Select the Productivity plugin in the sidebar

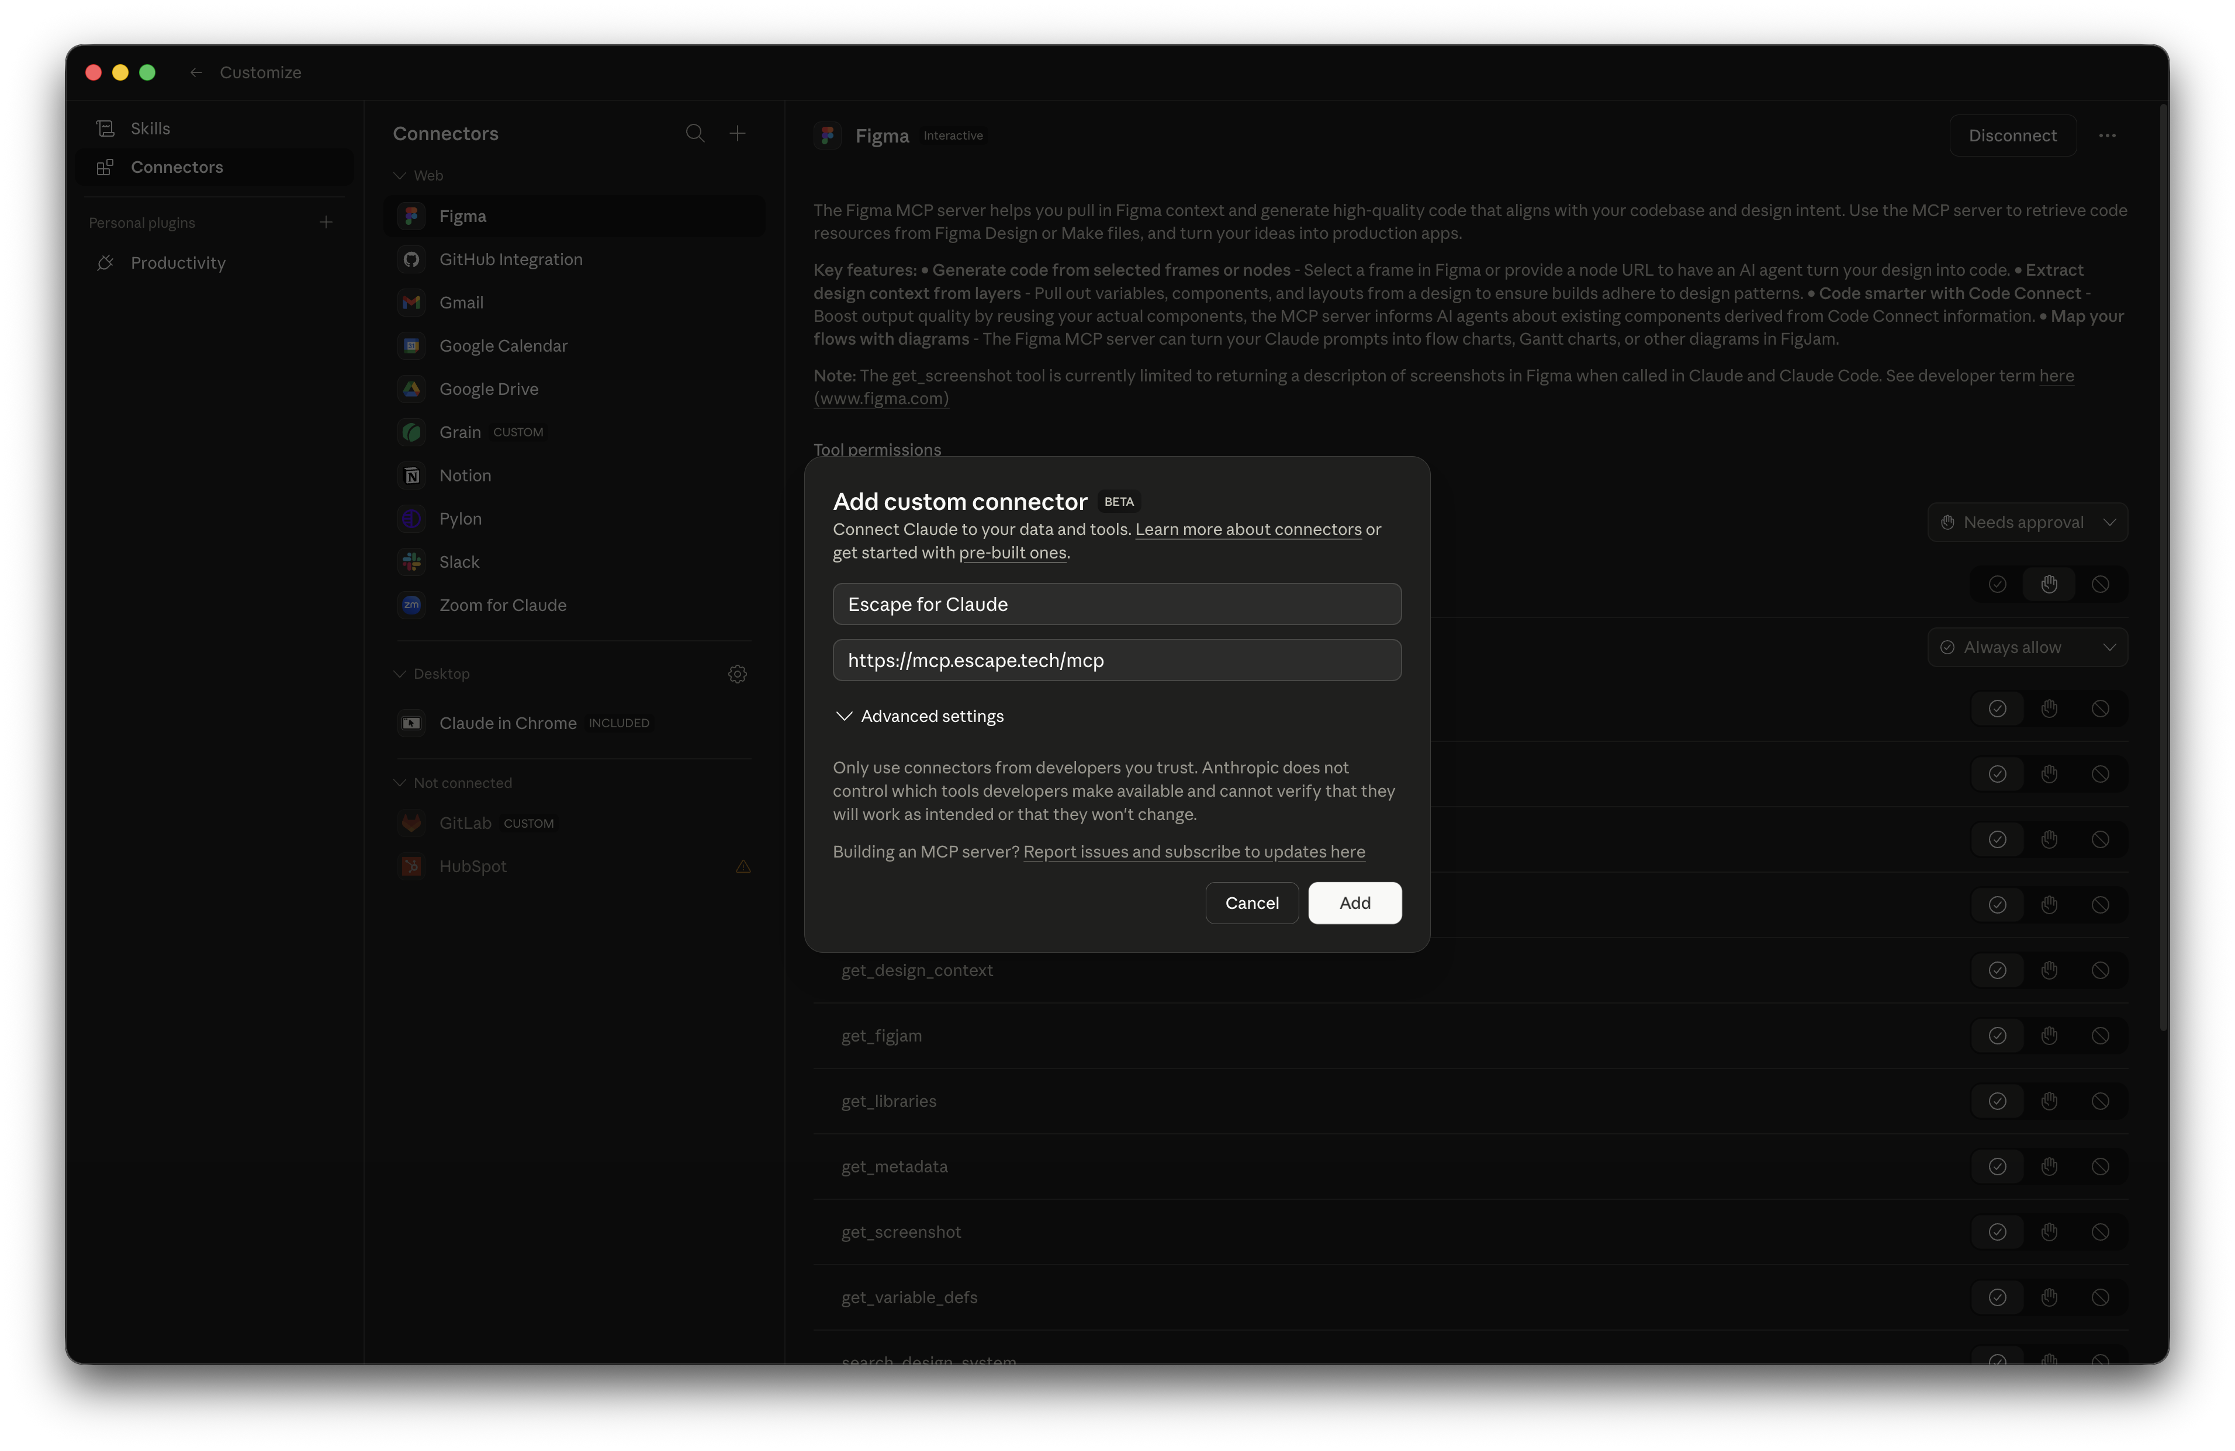[178, 263]
